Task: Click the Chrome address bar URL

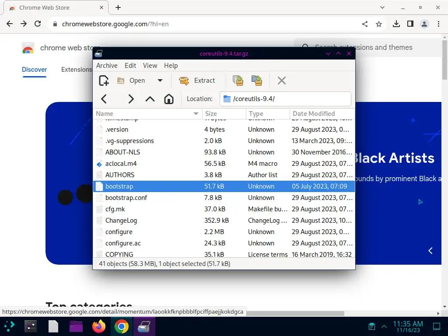Action: coord(115,24)
